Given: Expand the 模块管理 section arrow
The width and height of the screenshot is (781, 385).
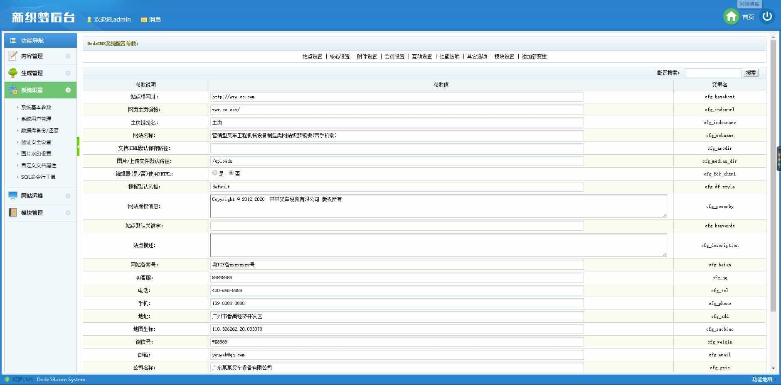Looking at the screenshot, I should [68, 213].
